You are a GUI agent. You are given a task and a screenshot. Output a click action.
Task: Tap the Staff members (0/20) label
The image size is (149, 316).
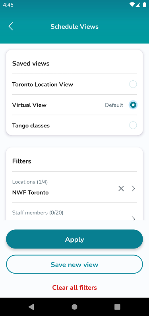38,213
